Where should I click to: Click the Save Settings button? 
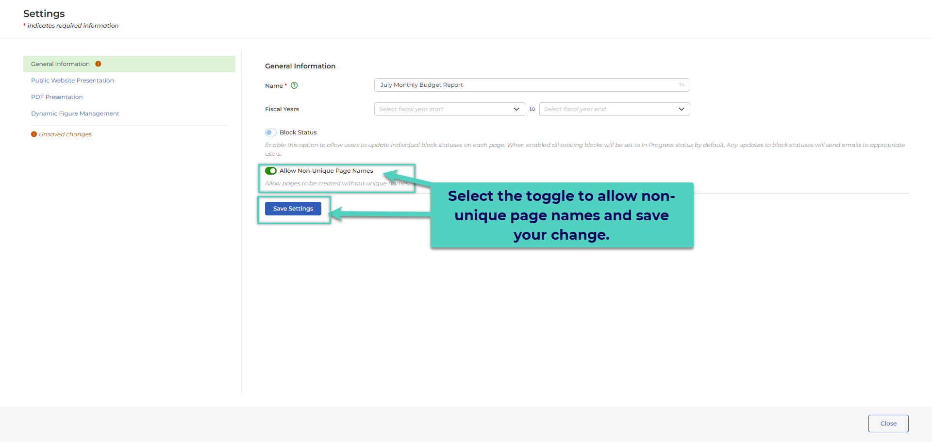[293, 209]
